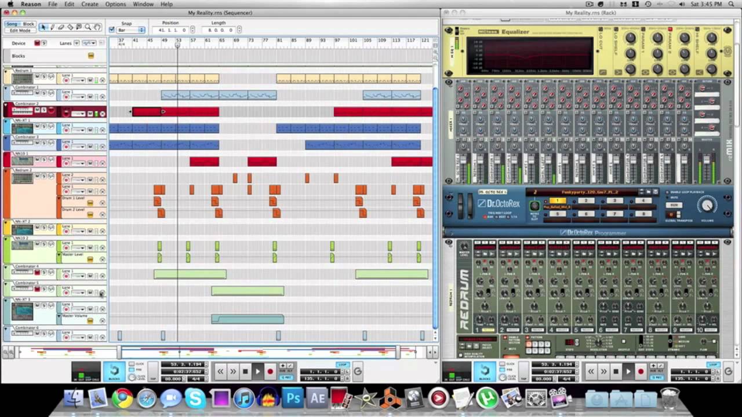Switch sequencer to Block view
Screen dimensions: 742x417
[28, 24]
